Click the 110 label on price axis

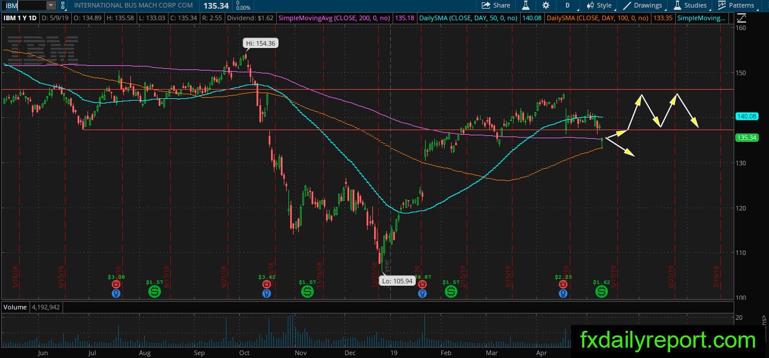pos(742,253)
